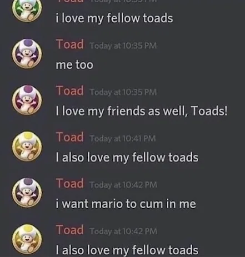
Task: Click the Toad username above "me too"
Action: pos(69,44)
